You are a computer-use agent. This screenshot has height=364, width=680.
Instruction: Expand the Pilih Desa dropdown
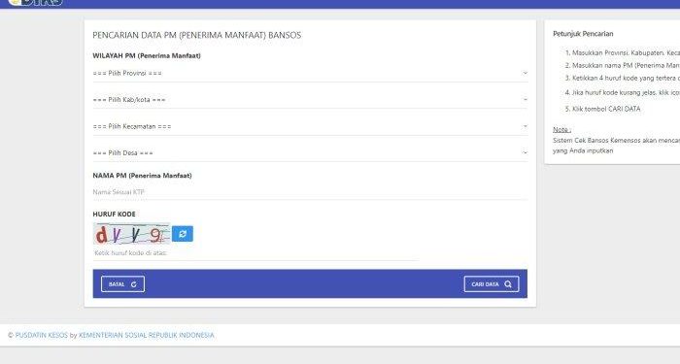310,153
